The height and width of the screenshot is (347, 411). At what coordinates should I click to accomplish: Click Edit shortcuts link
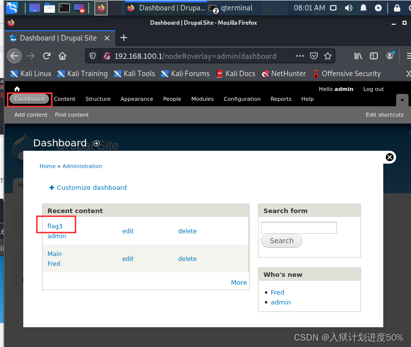click(385, 115)
